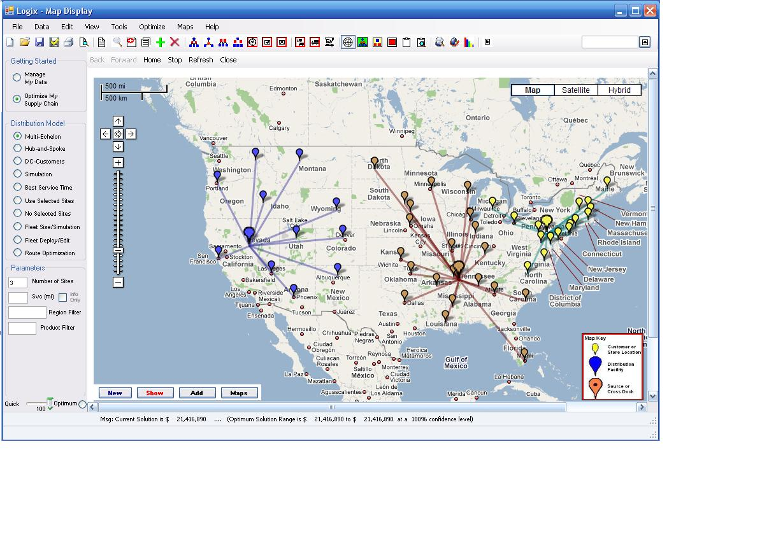Check the Info Only checkbox

coord(62,297)
